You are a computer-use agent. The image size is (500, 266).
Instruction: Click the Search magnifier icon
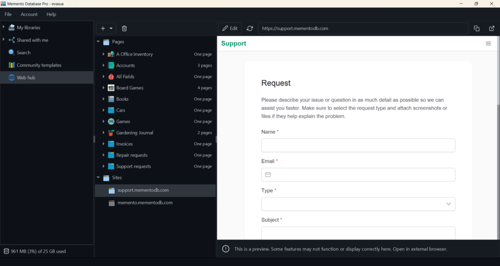tap(12, 52)
